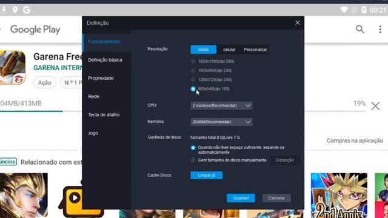Tap the Wi-Fi status icon
The width and height of the screenshot is (388, 218).
344,10
